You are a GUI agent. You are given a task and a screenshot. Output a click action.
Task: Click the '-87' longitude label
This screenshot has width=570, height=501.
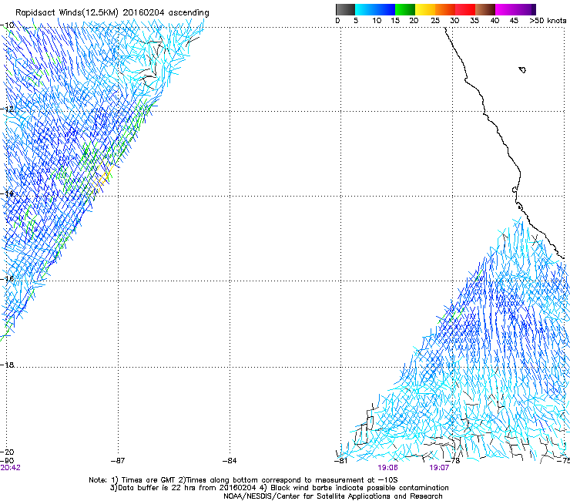pyautogui.click(x=118, y=461)
